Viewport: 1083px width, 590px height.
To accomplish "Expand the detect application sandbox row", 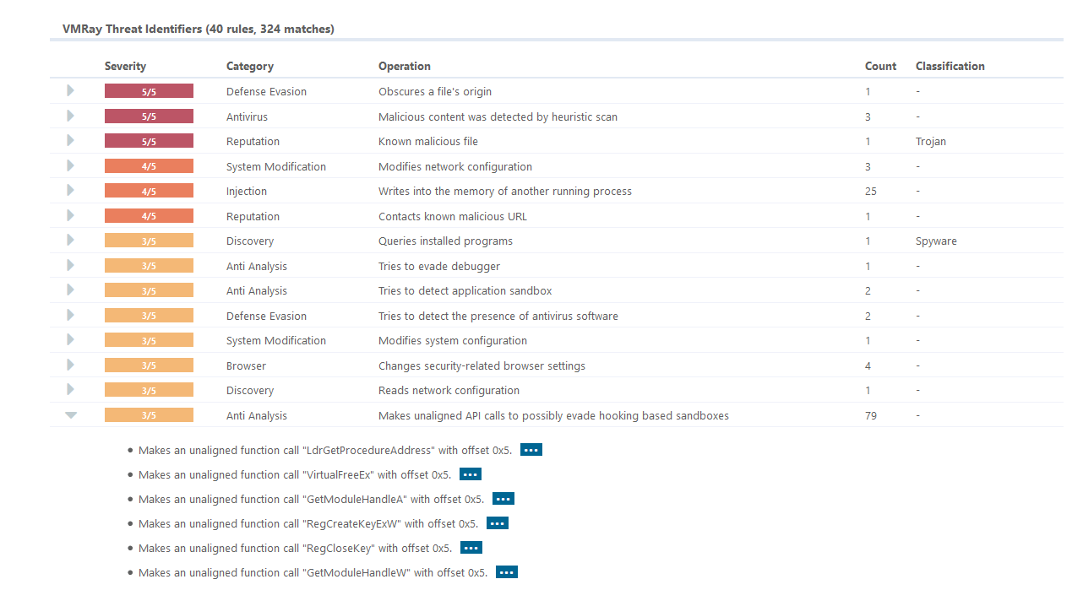I will point(70,290).
